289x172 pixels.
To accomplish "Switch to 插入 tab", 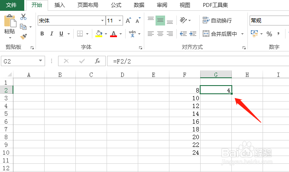I will tap(60, 5).
